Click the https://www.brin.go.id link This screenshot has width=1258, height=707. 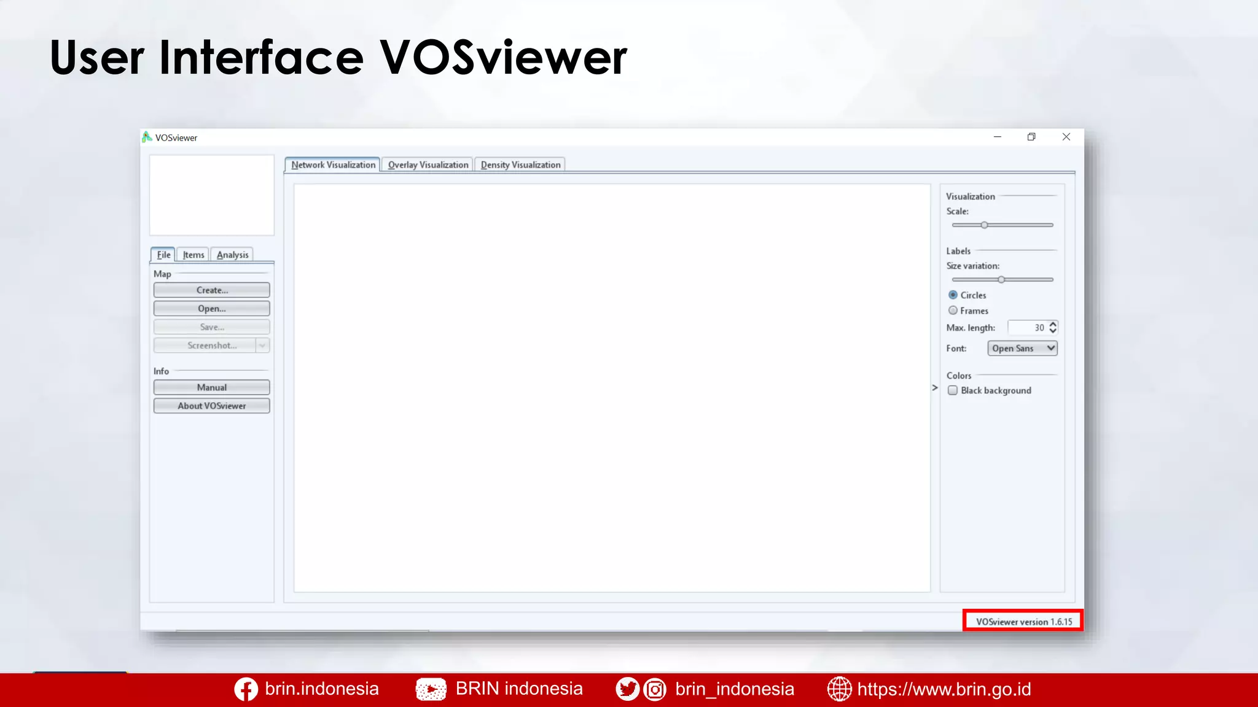944,689
